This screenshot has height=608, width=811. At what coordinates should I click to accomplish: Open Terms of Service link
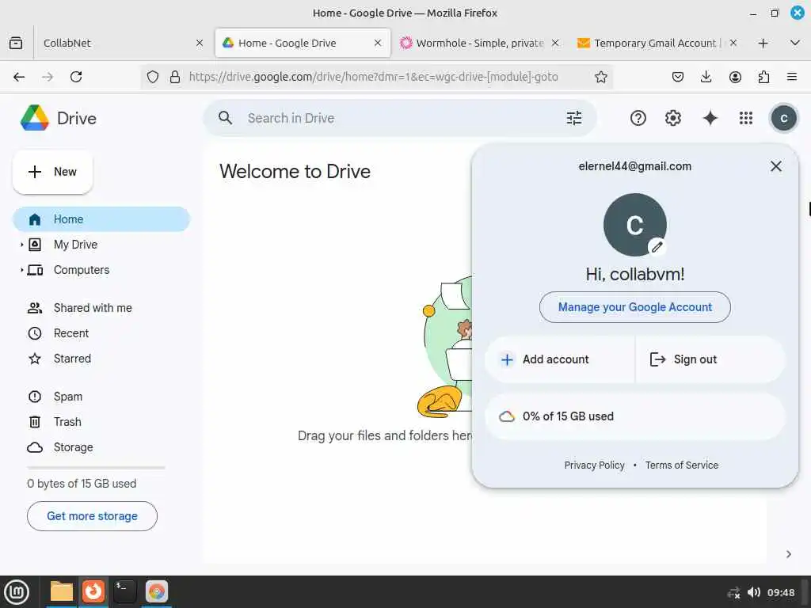click(681, 465)
